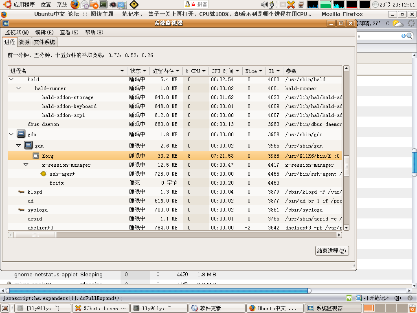Select the fcitx zombie process row
This screenshot has height=313, width=417.
pyautogui.click(x=175, y=183)
